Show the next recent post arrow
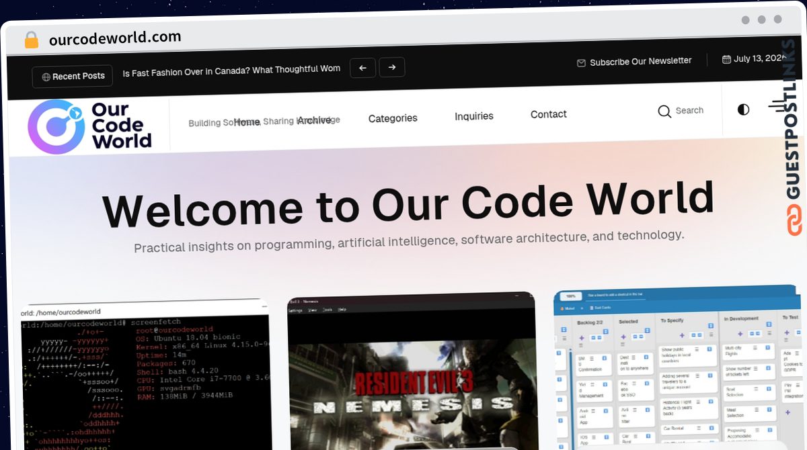 point(392,66)
